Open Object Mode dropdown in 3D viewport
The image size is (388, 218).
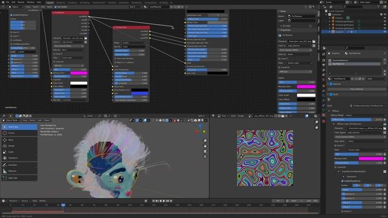tap(12, 121)
